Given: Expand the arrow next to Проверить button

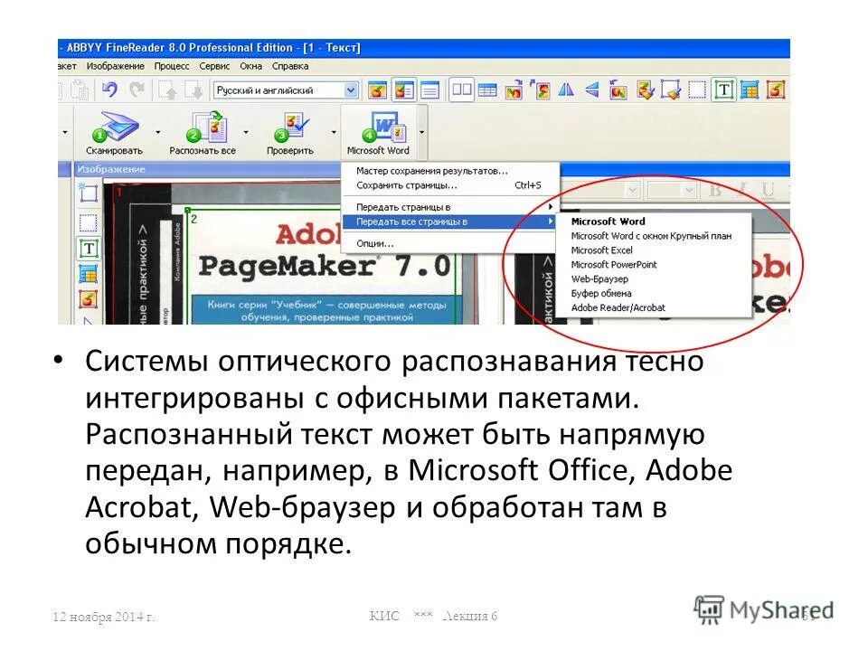Looking at the screenshot, I should tap(334, 132).
